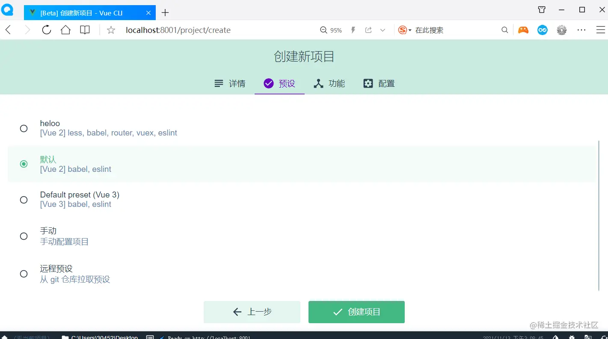Click the gear icon beside 配置
The width and height of the screenshot is (608, 339).
click(x=368, y=83)
